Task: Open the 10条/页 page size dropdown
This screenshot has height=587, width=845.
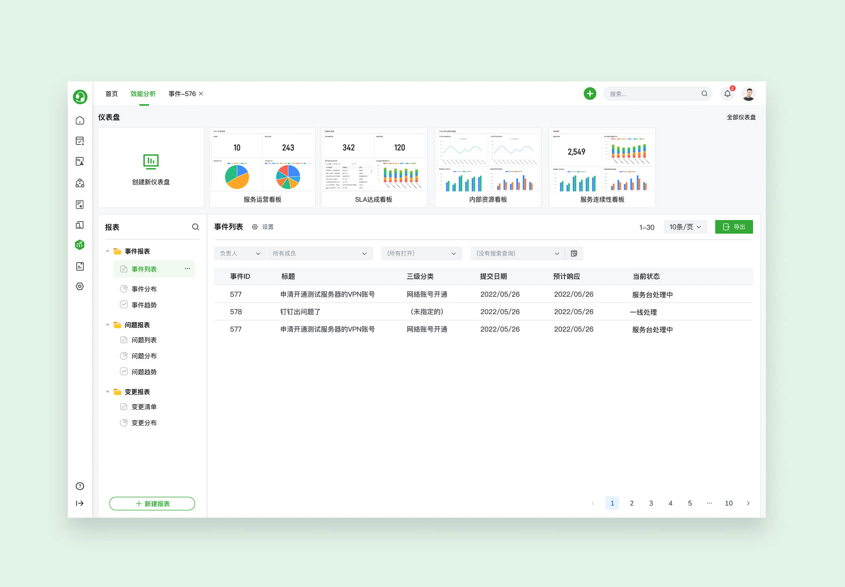Action: tap(685, 227)
